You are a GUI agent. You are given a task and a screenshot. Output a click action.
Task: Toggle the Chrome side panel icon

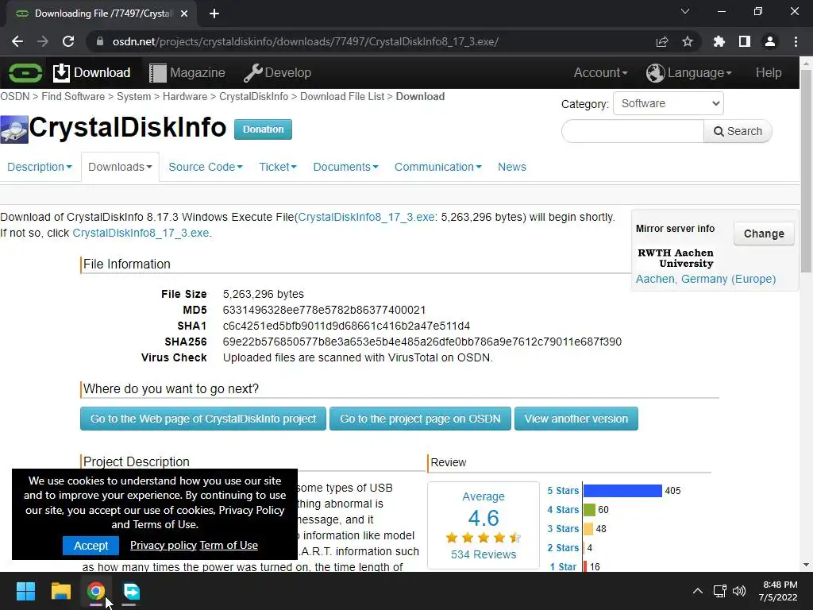(745, 41)
